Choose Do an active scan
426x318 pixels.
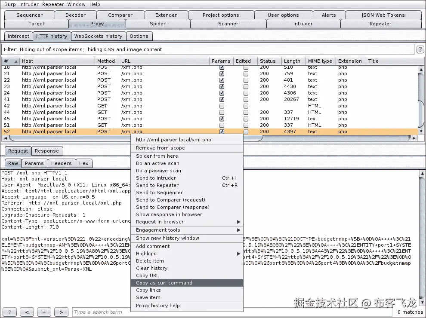pos(187,163)
